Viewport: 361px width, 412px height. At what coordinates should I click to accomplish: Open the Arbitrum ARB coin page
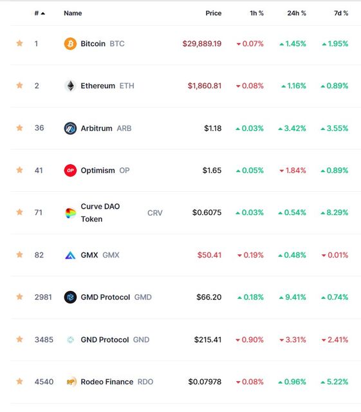[106, 128]
